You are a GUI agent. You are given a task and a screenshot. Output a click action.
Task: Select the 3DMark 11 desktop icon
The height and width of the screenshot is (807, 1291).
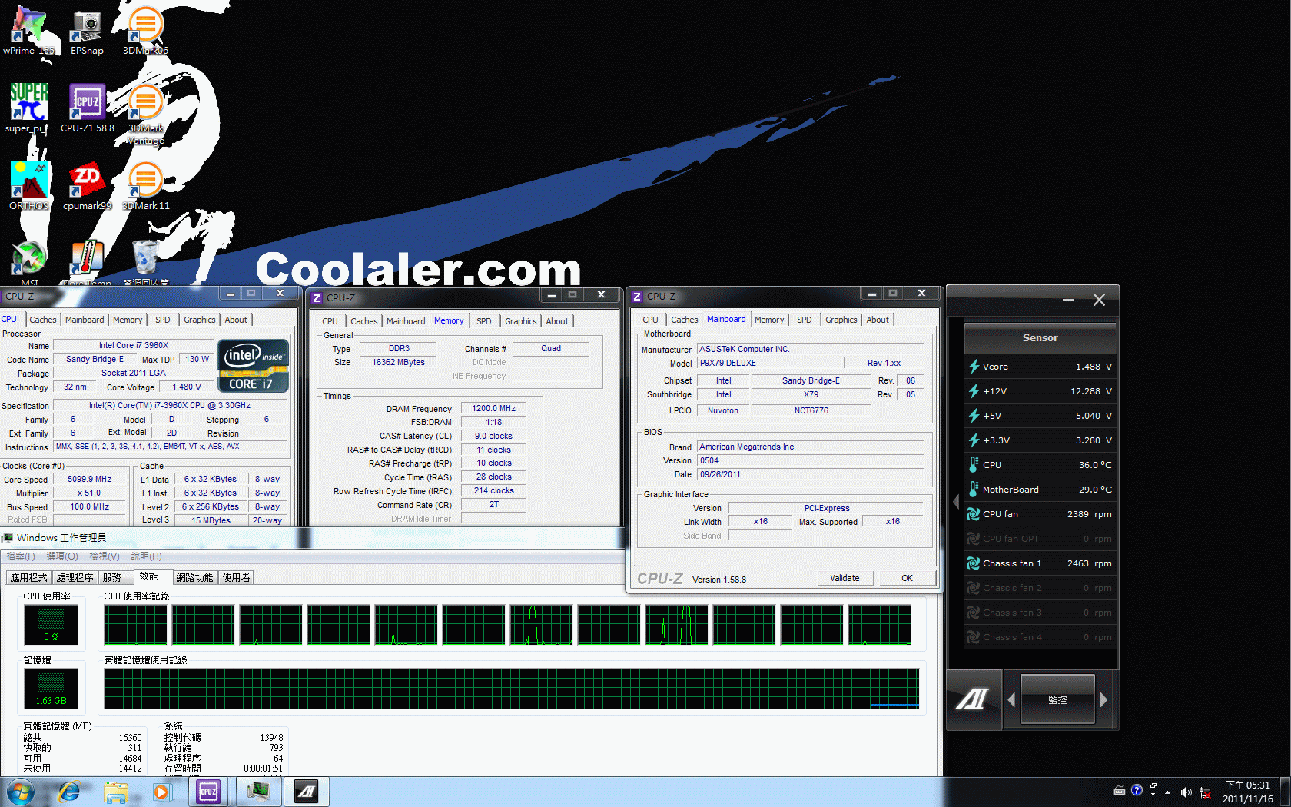pos(145,186)
